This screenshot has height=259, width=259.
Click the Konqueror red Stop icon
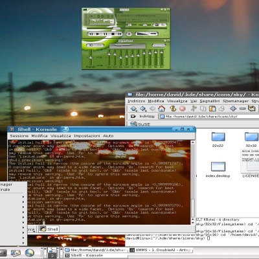pyautogui.click(x=183, y=108)
